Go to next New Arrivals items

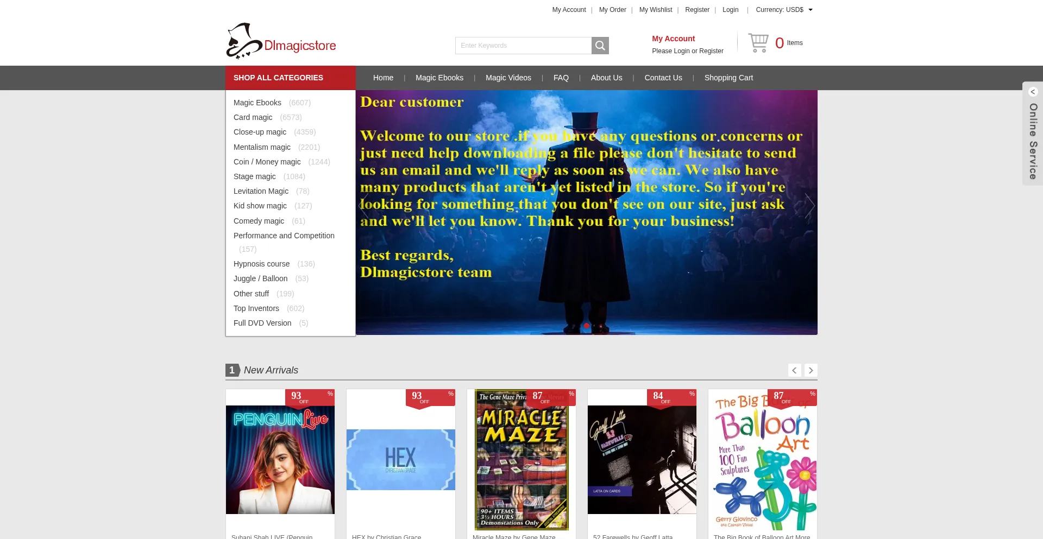pyautogui.click(x=810, y=370)
